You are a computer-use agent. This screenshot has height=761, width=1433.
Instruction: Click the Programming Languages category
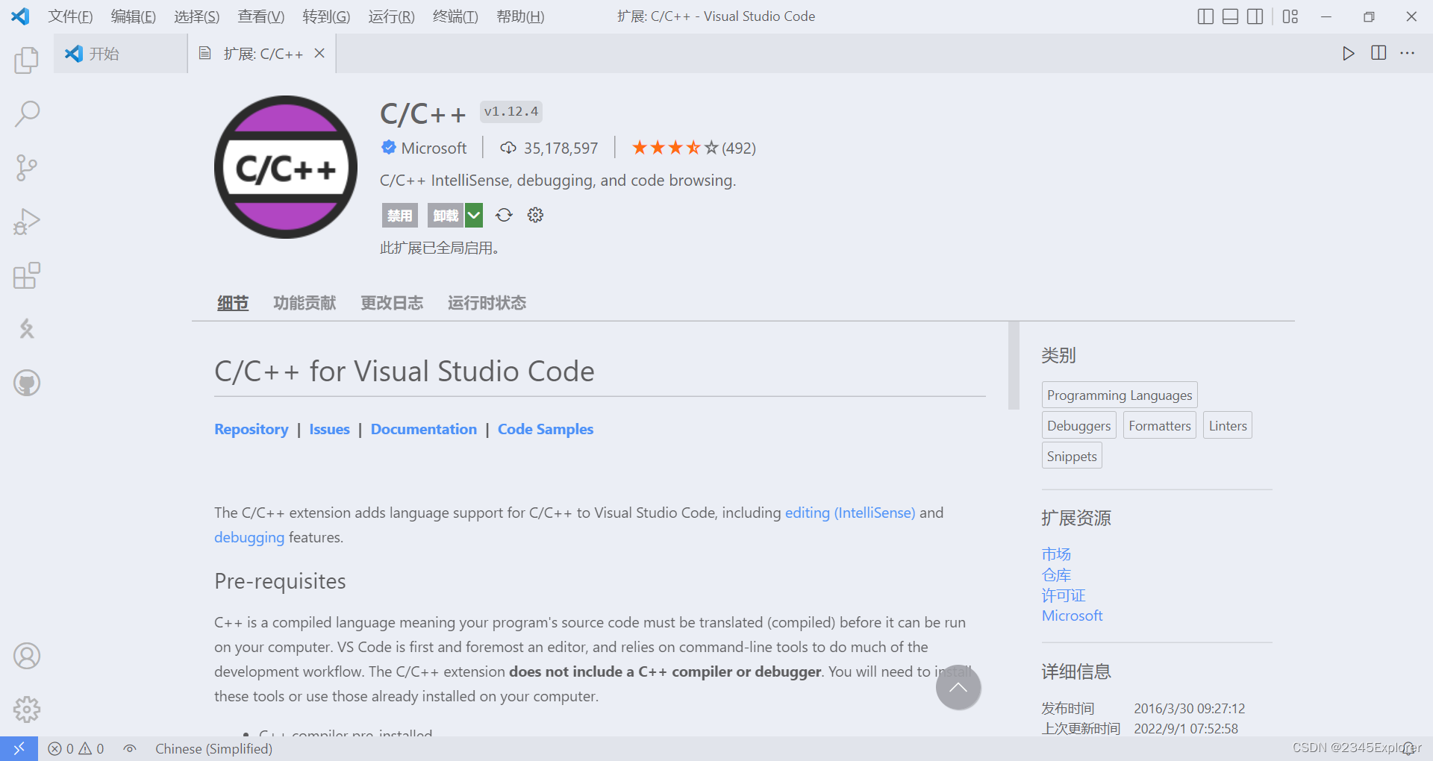point(1120,395)
